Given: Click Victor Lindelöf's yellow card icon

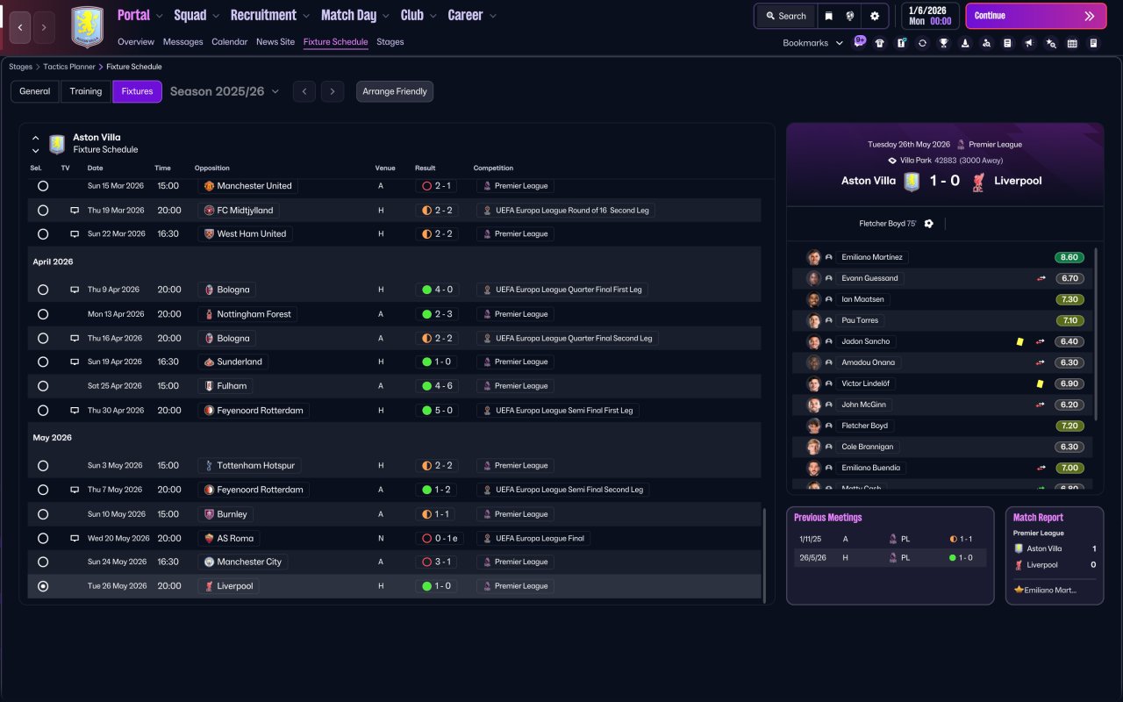Looking at the screenshot, I should [1040, 383].
